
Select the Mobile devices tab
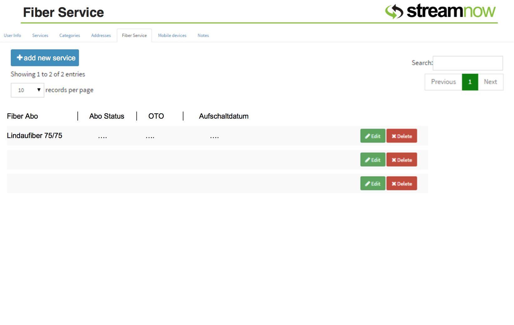[172, 35]
